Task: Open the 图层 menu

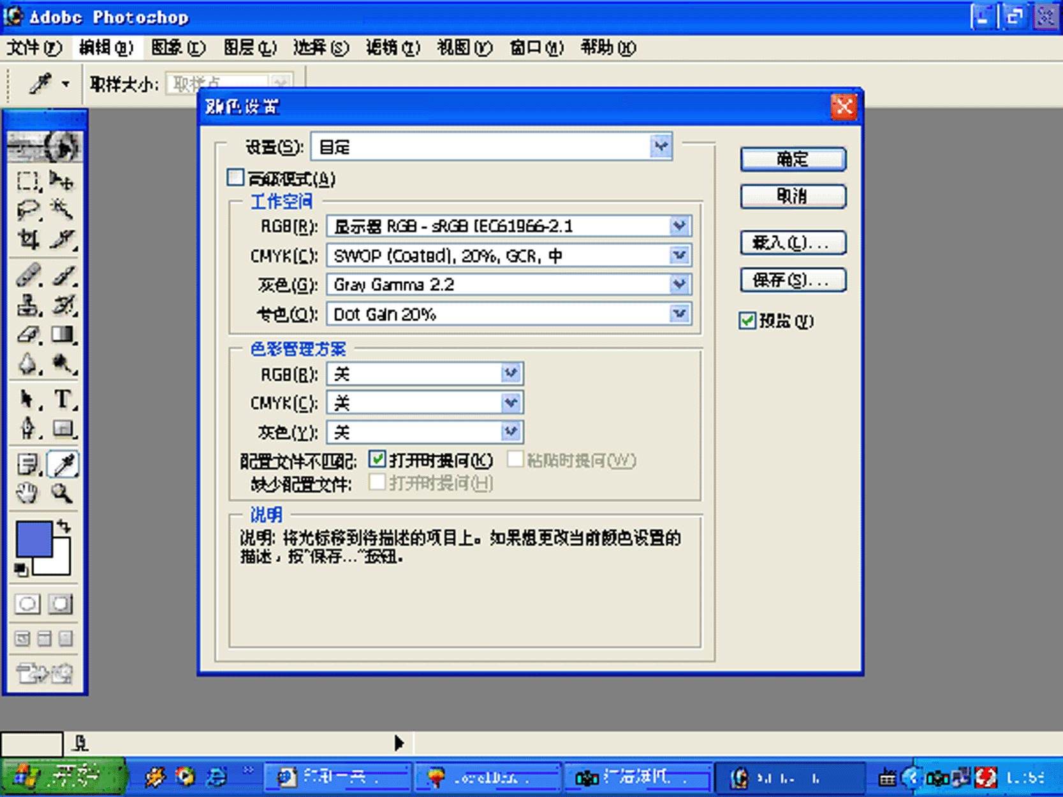Action: [x=249, y=48]
